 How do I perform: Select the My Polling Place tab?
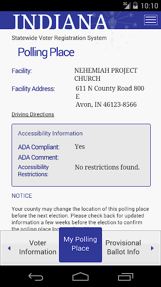coord(80,245)
